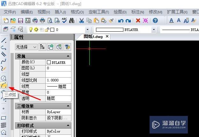Open Print Preview magnifier icon
The width and height of the screenshot is (199, 137).
[x=50, y=20]
